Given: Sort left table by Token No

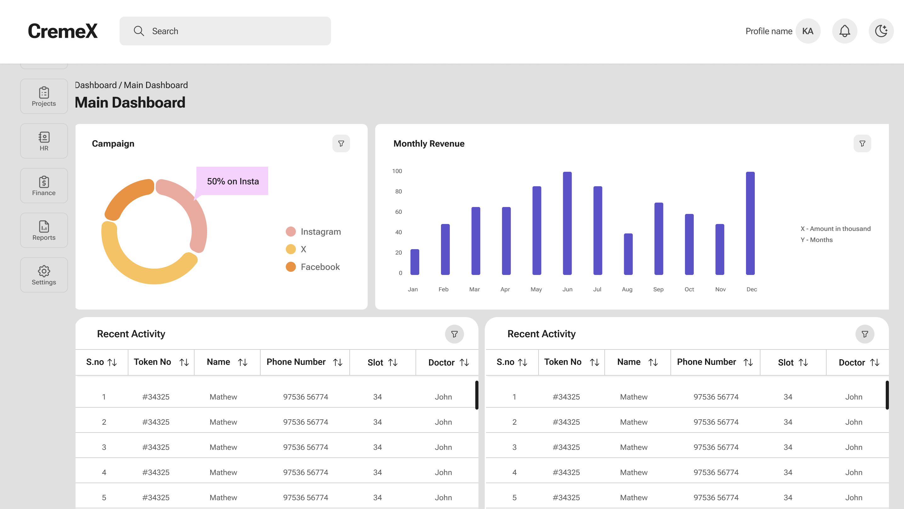Looking at the screenshot, I should click(x=184, y=362).
